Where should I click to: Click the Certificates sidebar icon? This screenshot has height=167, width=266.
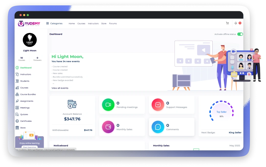(x=17, y=121)
